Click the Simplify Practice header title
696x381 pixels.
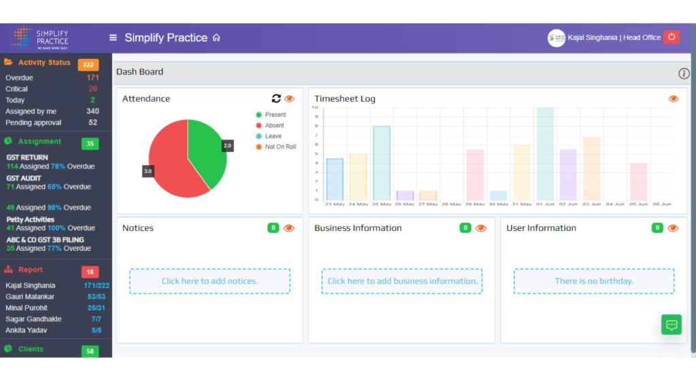[x=166, y=38]
